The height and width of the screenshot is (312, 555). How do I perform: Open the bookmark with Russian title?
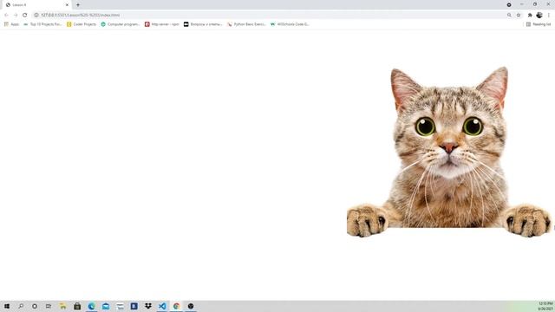203,24
